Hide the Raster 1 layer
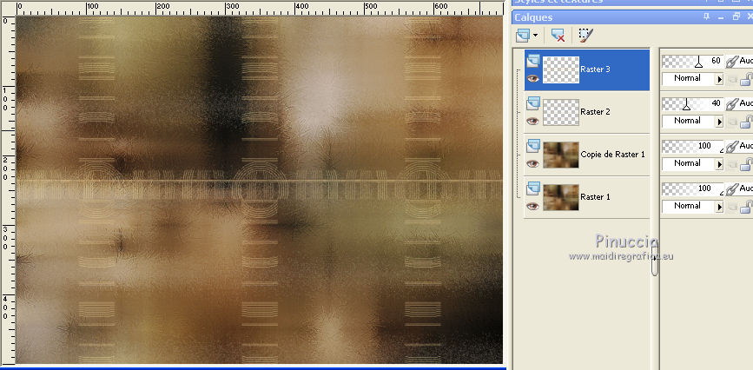This screenshot has width=753, height=370. pos(532,207)
